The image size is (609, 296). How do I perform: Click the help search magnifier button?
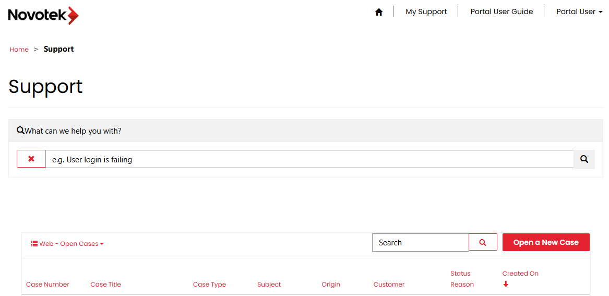click(x=584, y=159)
